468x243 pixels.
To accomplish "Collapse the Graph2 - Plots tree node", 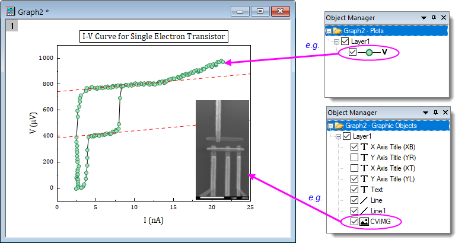I will (x=329, y=31).
